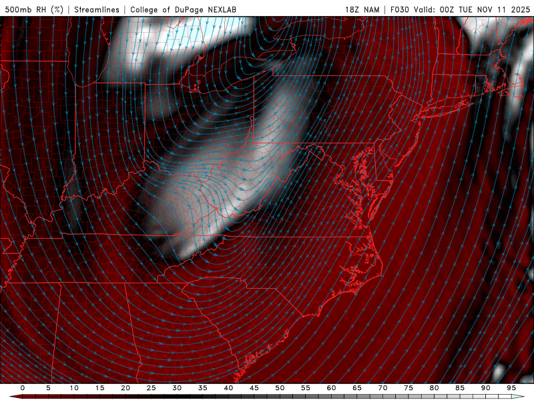Click the left arrow end of colorbar
Viewport: 534px width, 400px height.
(x=15, y=397)
